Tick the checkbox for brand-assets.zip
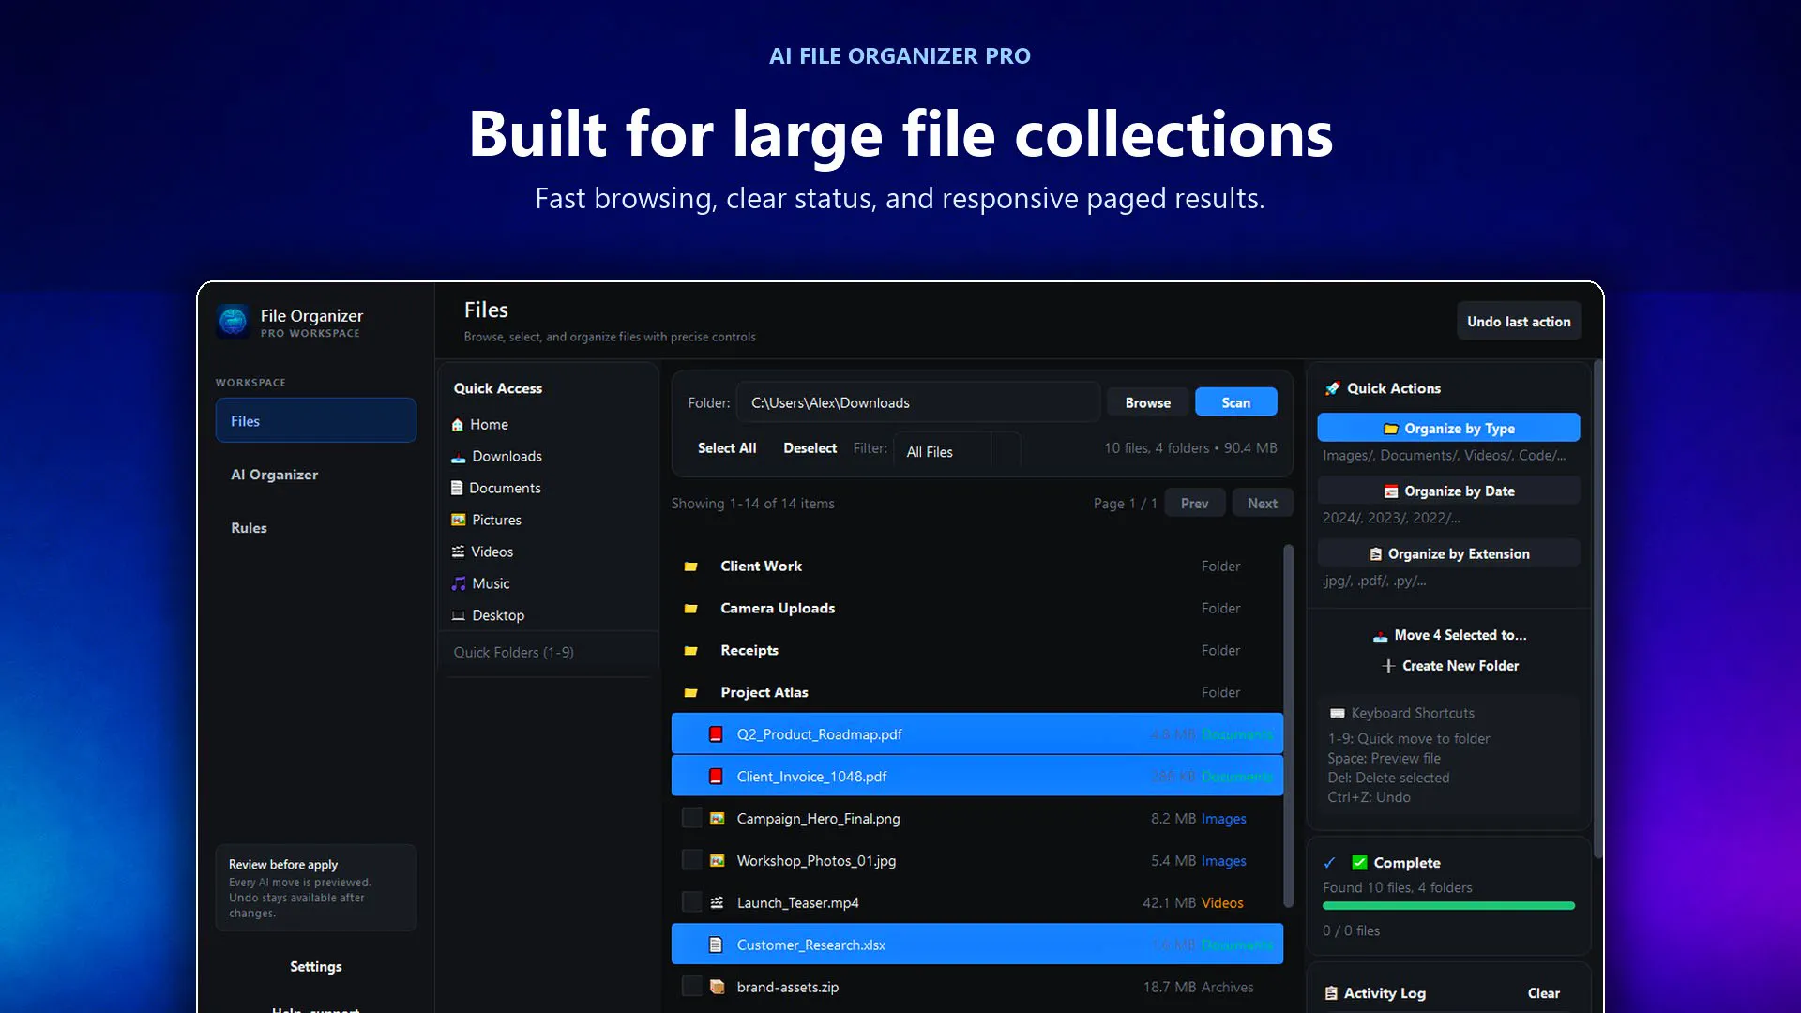Viewport: 1801px width, 1013px height. [x=691, y=987]
